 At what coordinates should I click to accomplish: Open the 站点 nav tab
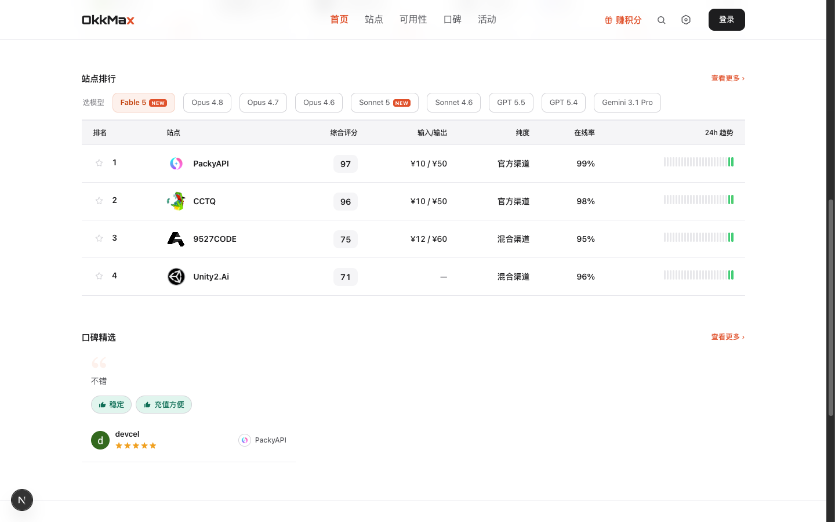coord(374,20)
